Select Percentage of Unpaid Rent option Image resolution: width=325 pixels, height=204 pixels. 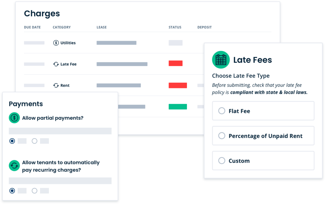263,136
